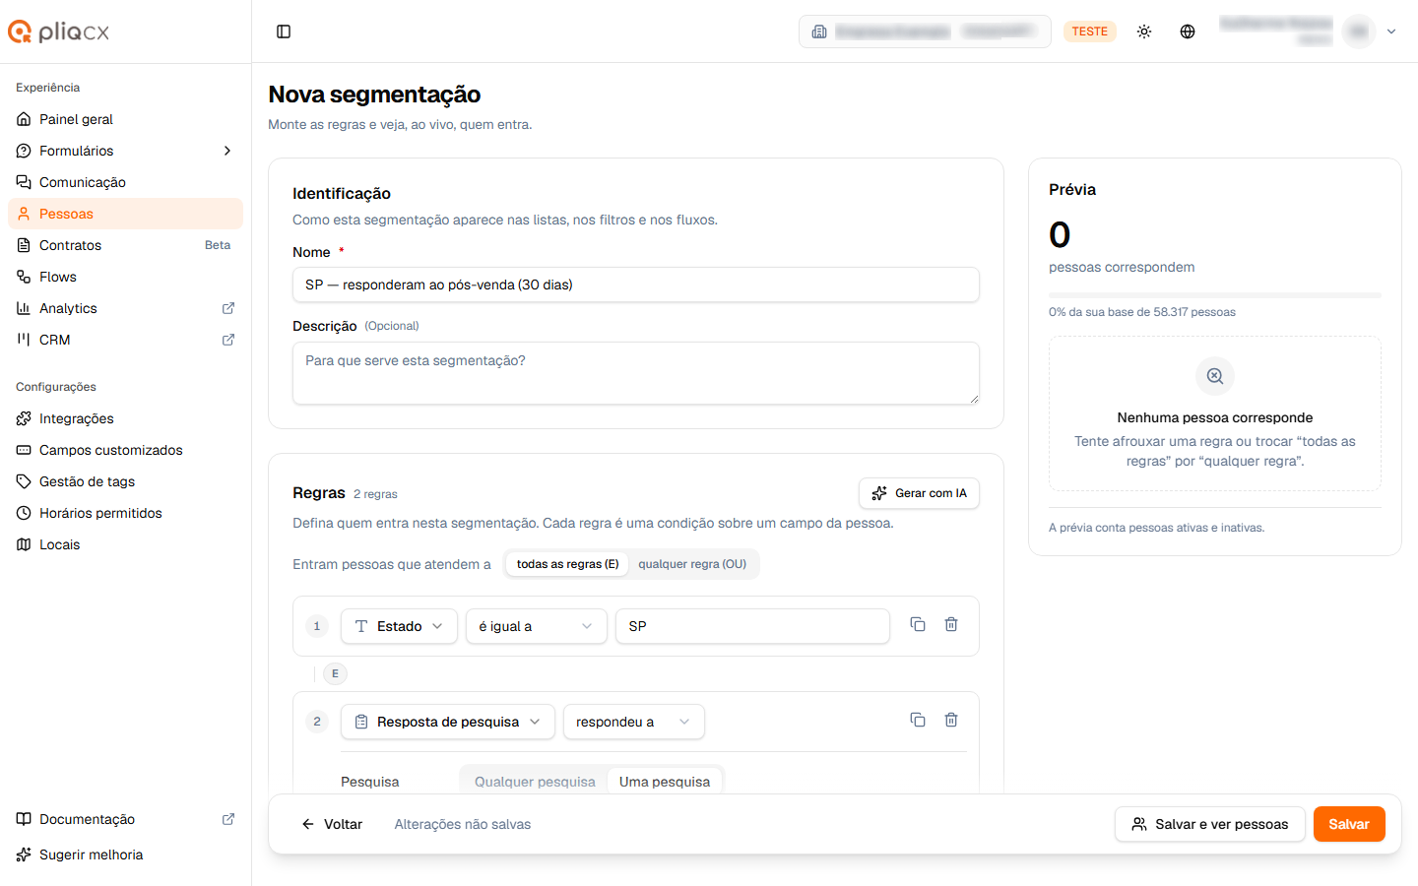This screenshot has width=1418, height=886.
Task: Click the Descrição textarea
Action: point(636,373)
